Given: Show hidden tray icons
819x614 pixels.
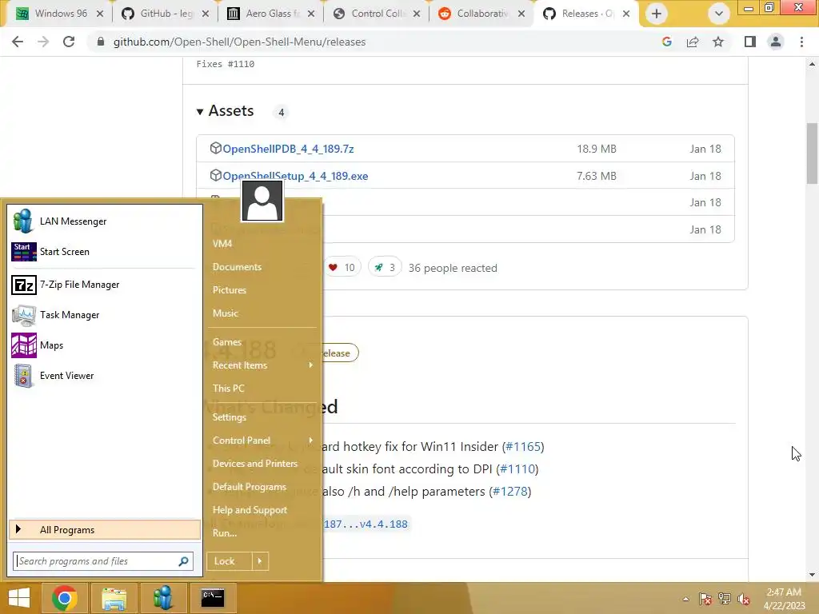Looking at the screenshot, I should (685, 600).
